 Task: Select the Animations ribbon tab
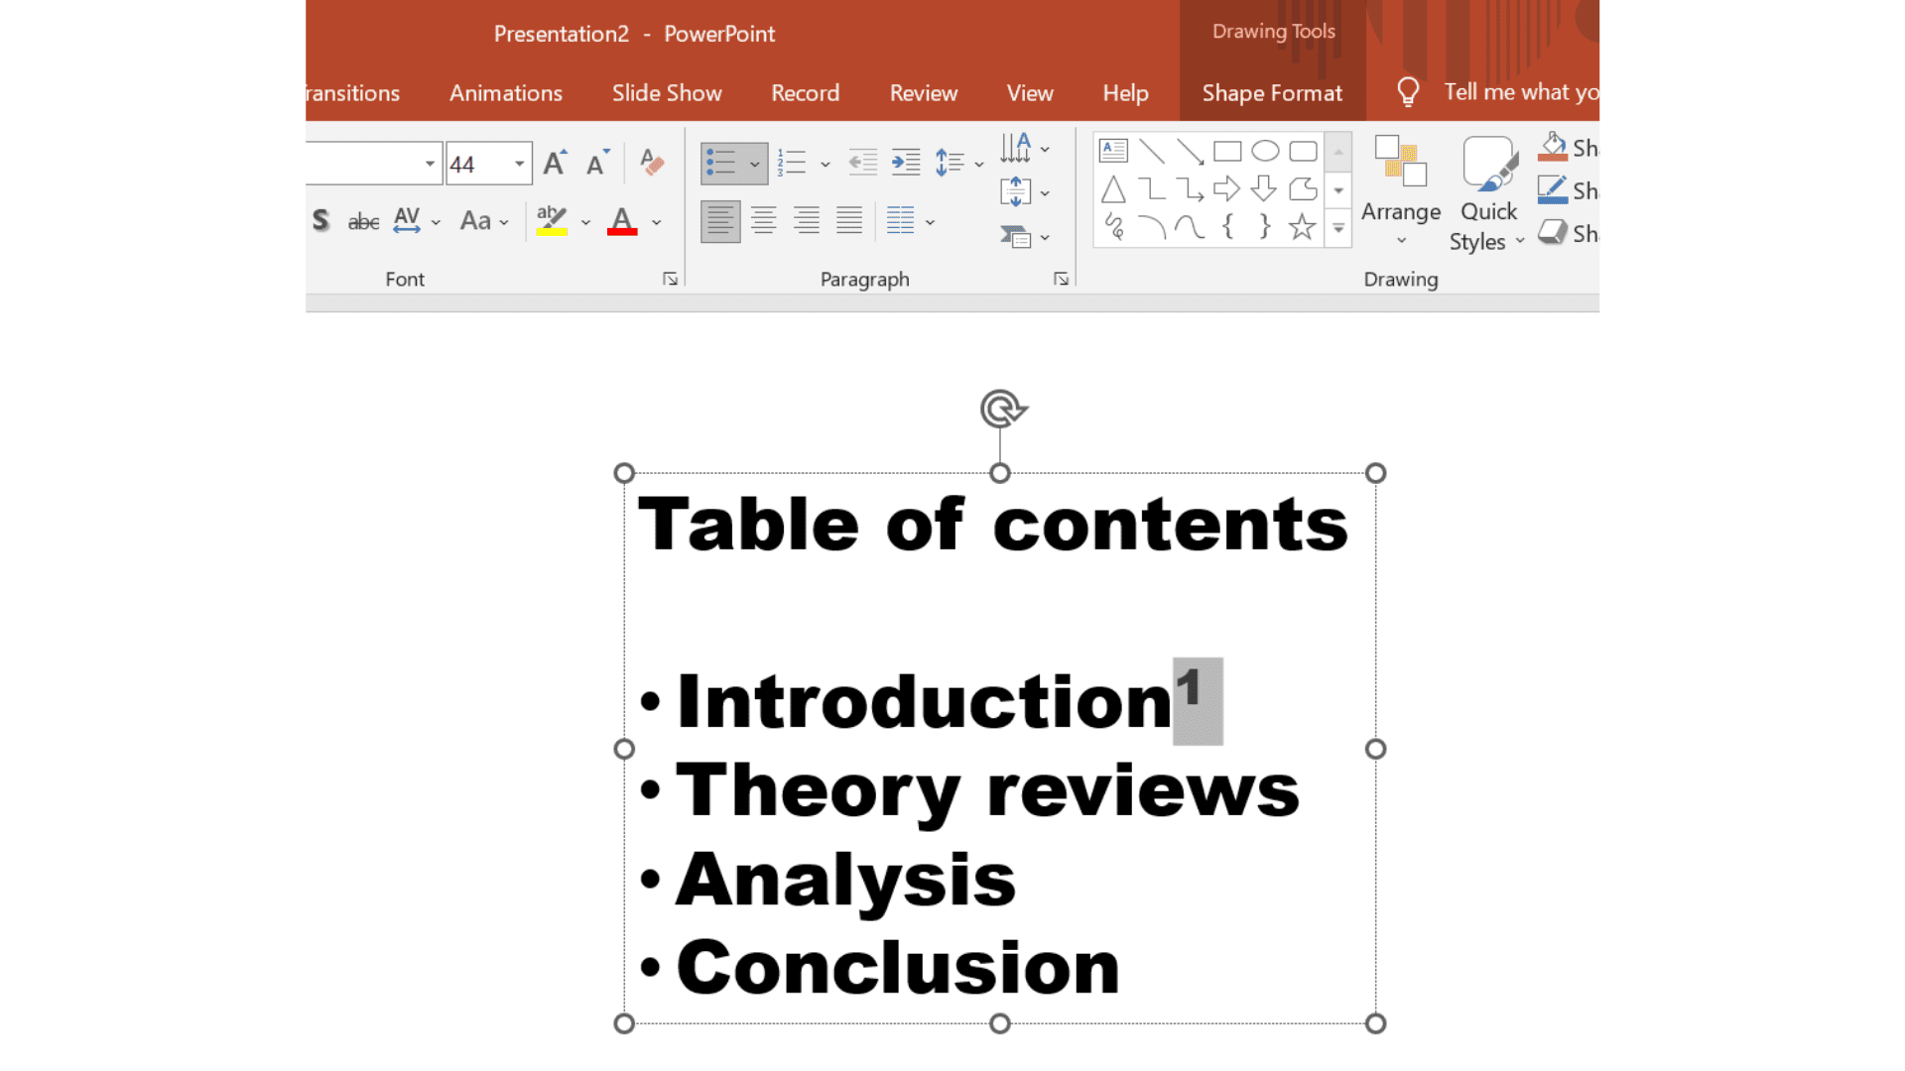505,91
